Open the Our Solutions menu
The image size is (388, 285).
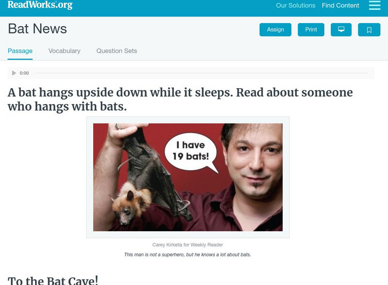tap(295, 5)
